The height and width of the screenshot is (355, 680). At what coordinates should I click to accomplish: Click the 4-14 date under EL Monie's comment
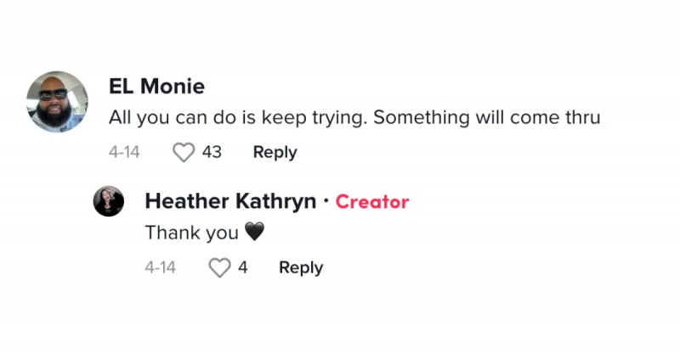point(124,152)
